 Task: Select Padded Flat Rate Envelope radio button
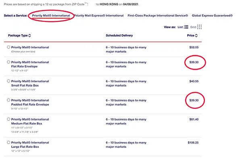[8, 100]
